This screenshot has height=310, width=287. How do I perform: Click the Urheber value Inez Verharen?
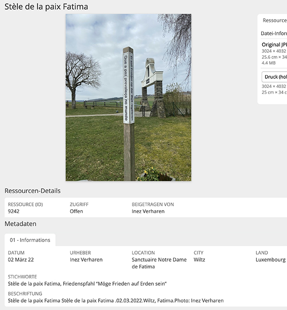point(86,259)
